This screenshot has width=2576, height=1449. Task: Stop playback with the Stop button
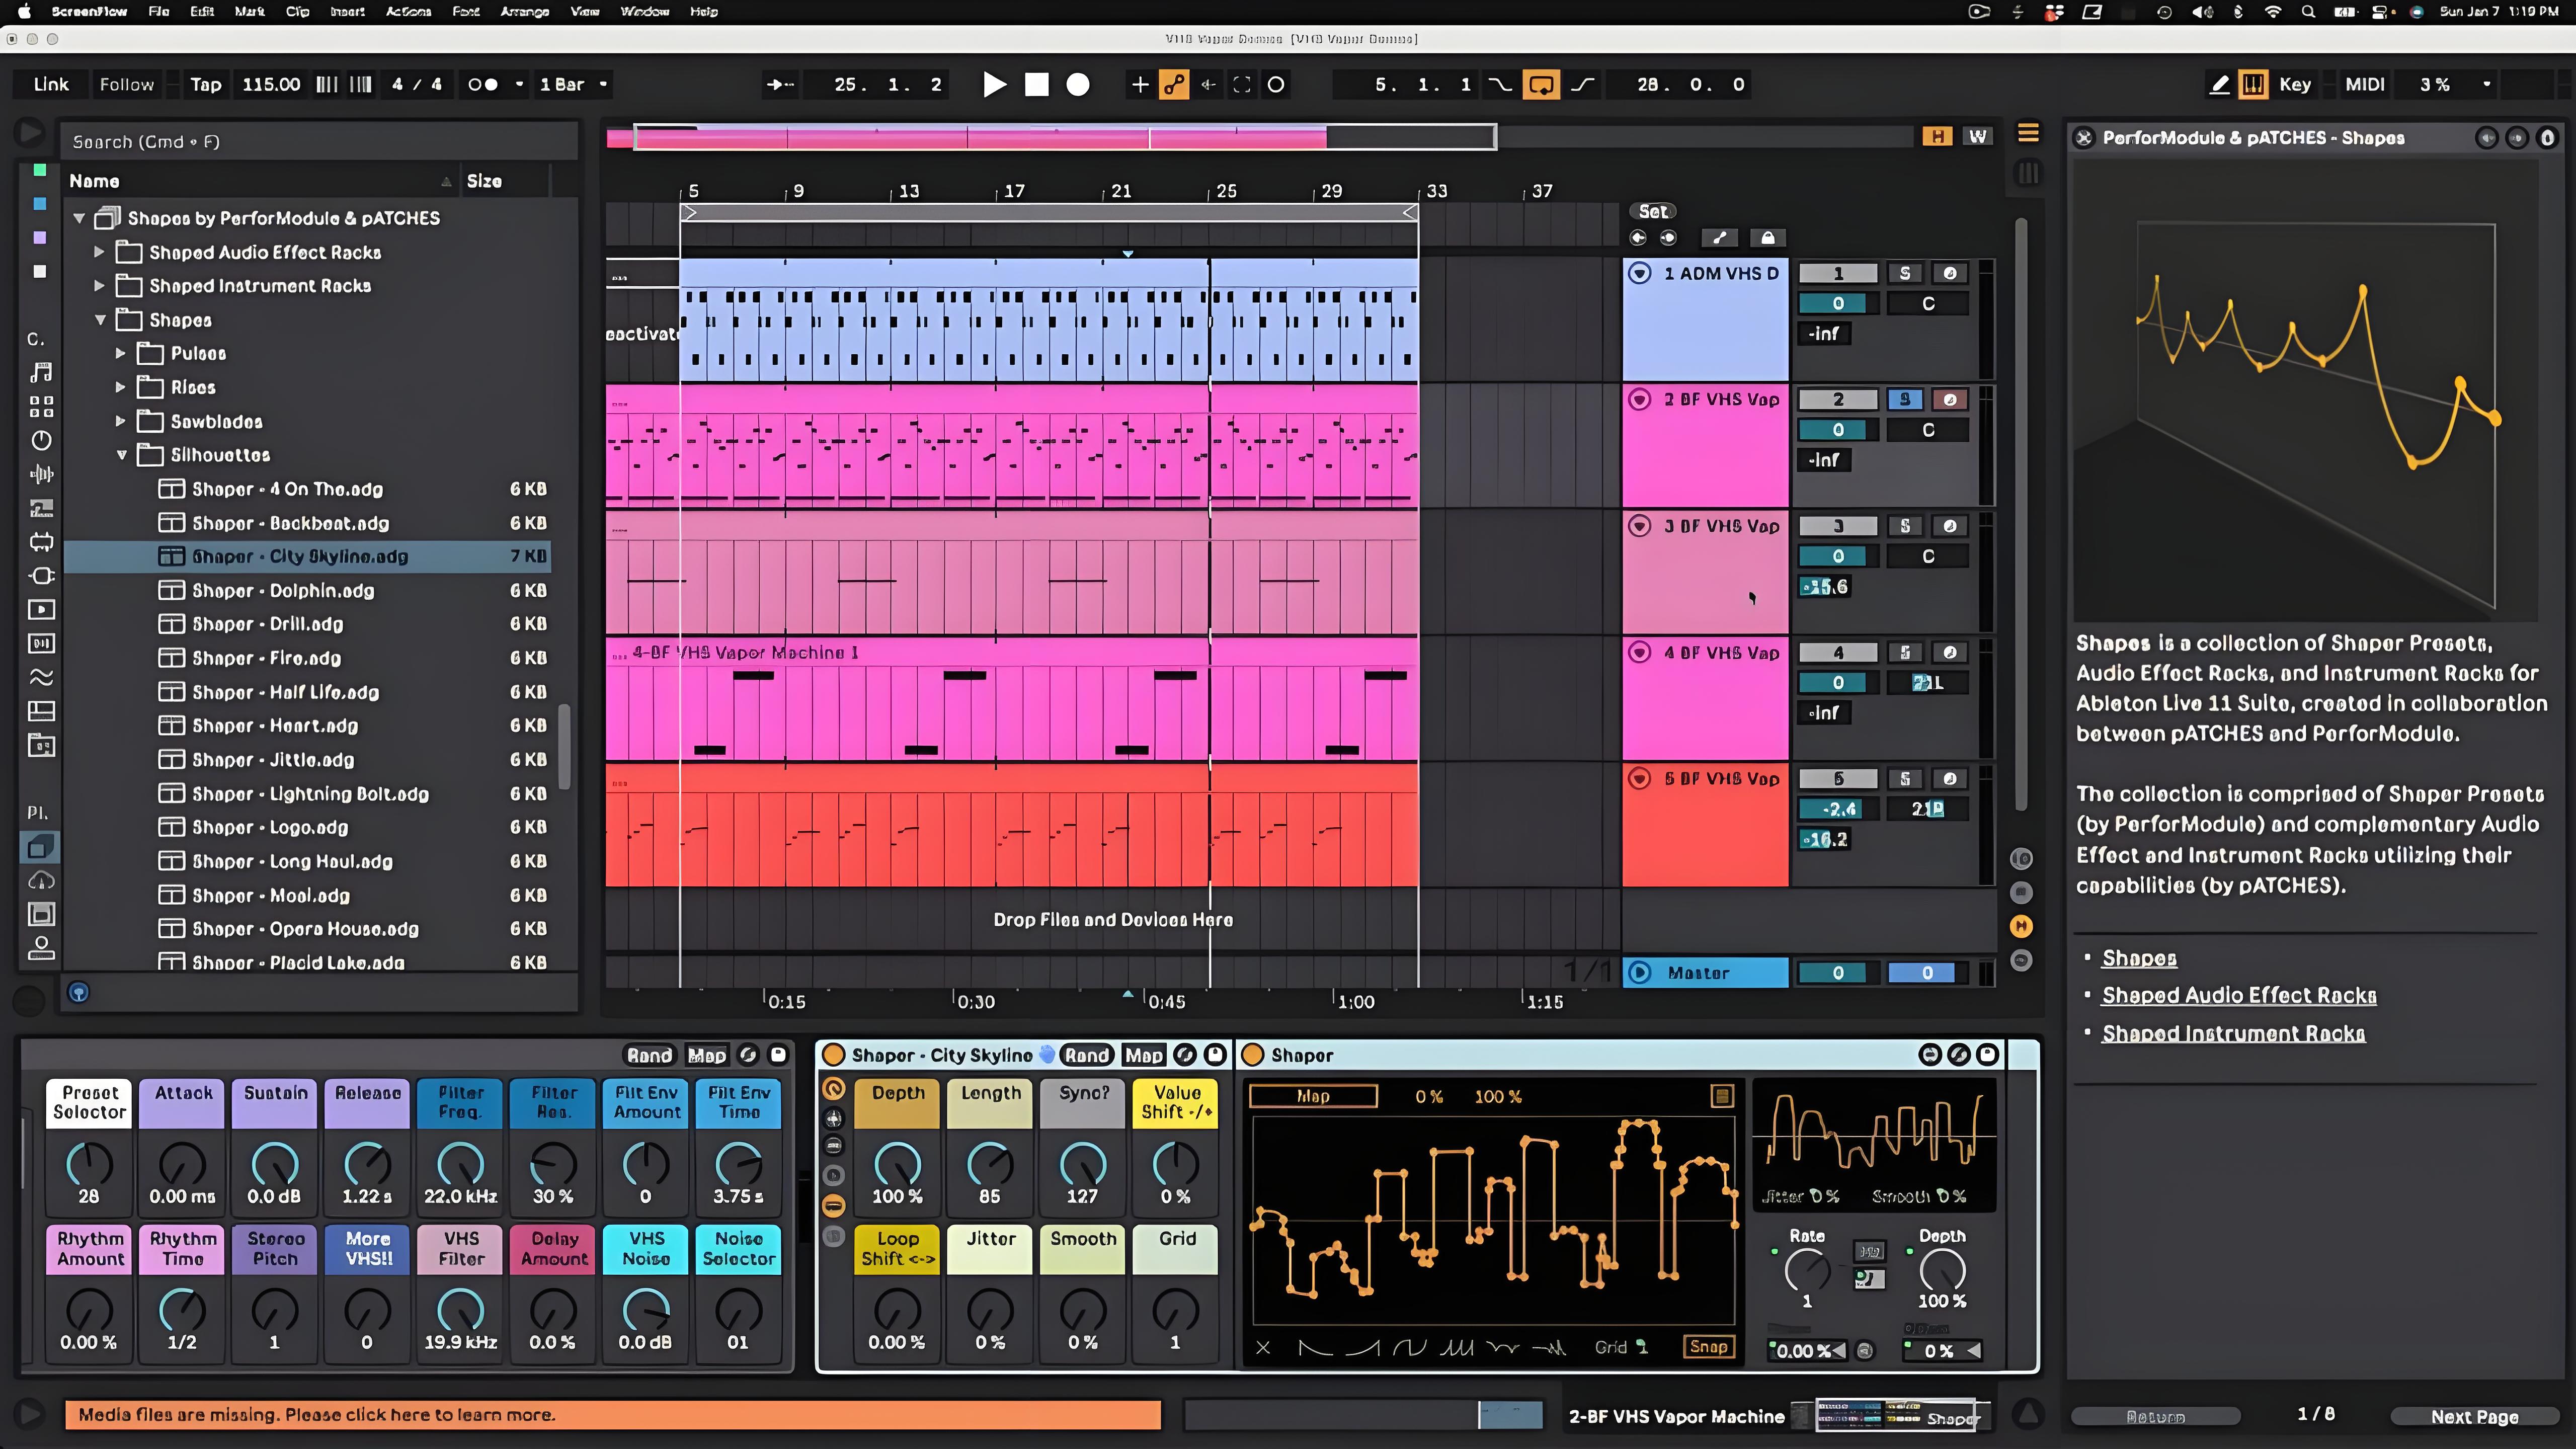1037,85
